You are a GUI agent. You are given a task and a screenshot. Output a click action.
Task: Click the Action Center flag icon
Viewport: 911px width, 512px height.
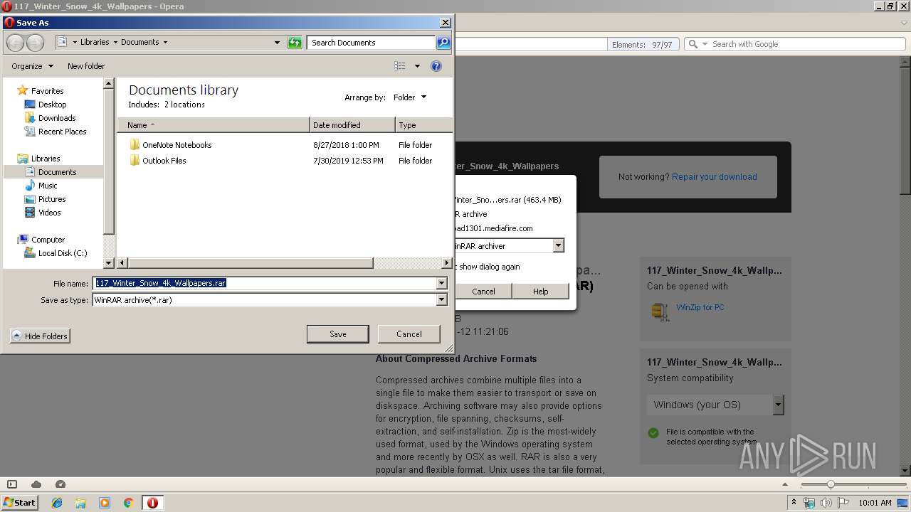(843, 503)
